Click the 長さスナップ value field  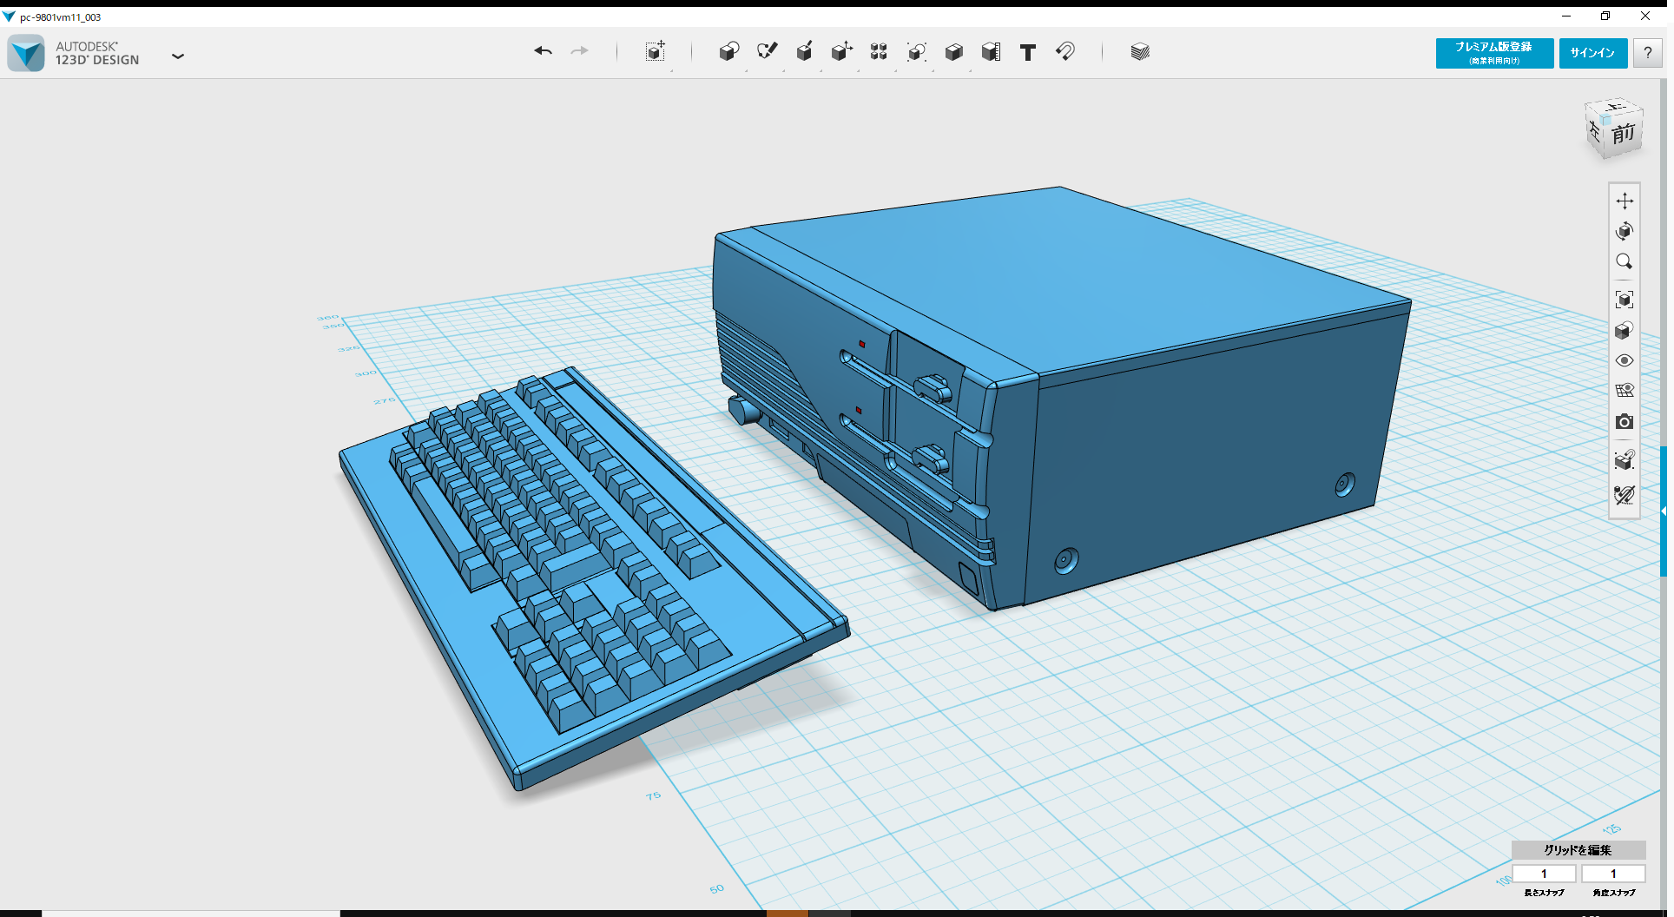tap(1545, 874)
